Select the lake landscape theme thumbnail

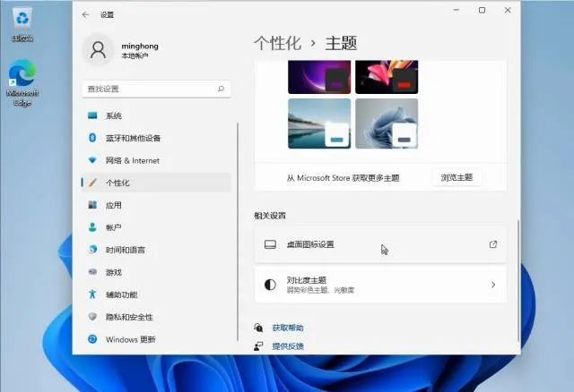319,124
